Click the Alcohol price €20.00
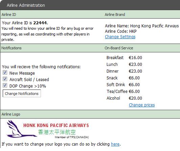 pyautogui.click(x=135, y=98)
